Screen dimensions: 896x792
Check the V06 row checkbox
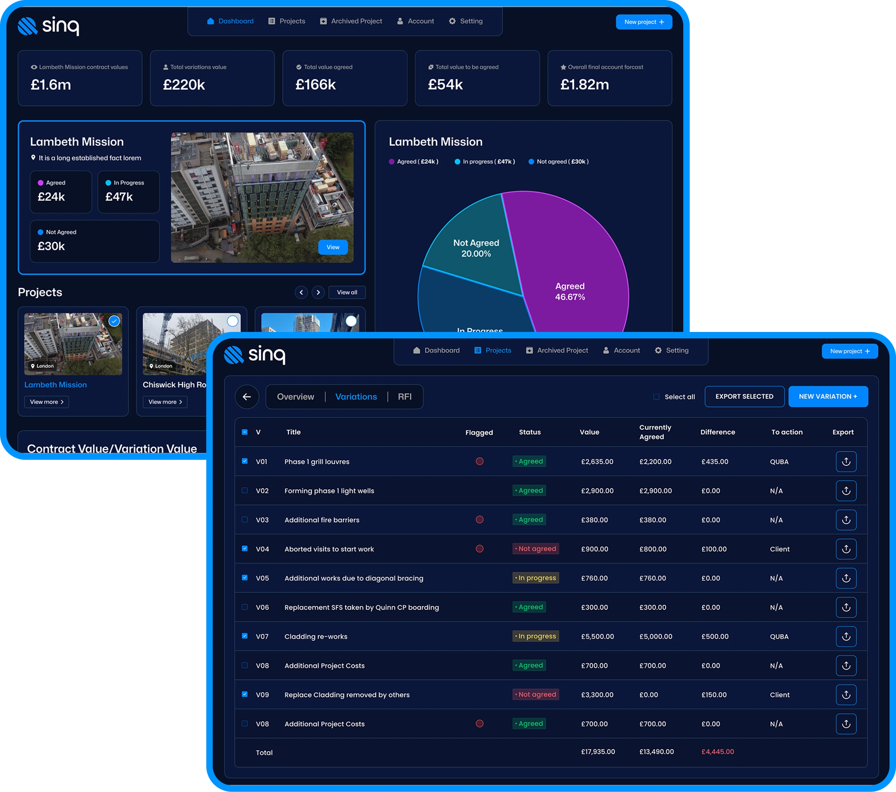pos(245,607)
